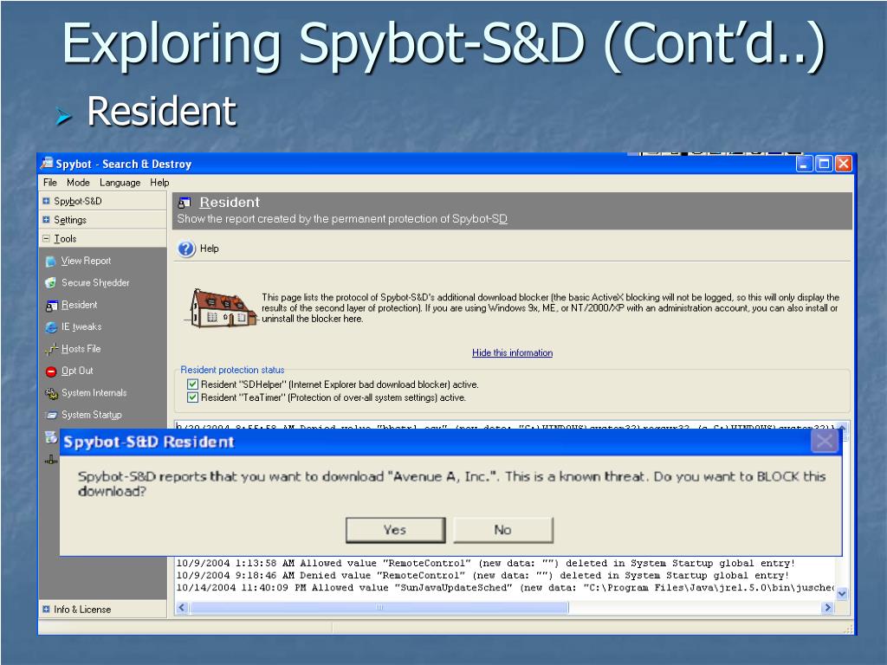The image size is (887, 665).
Task: Click the house illustration icon
Action: click(x=222, y=308)
